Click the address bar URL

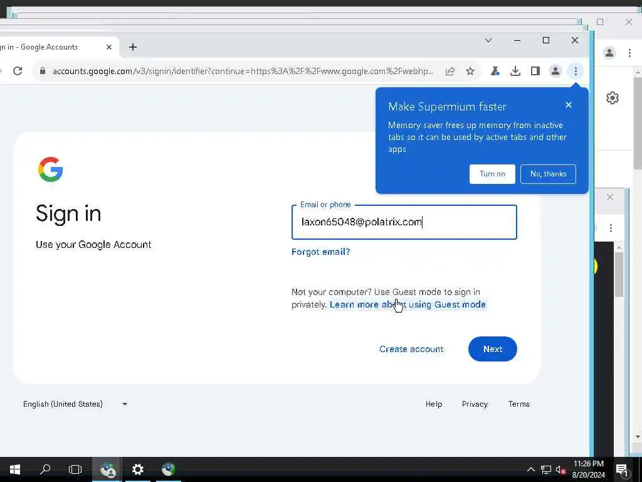click(x=243, y=71)
